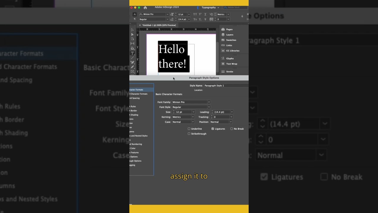
Task: Apply Superscript in control bar
Action: (200, 14)
